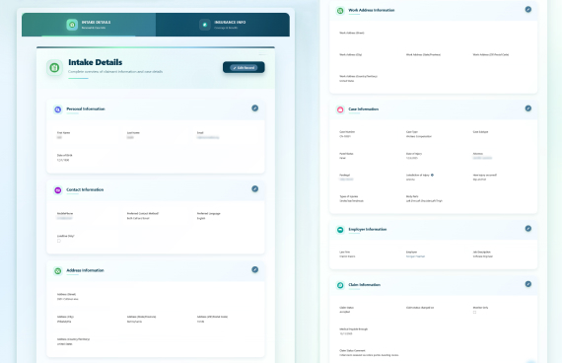Click the pink Case Information section icon

340,109
